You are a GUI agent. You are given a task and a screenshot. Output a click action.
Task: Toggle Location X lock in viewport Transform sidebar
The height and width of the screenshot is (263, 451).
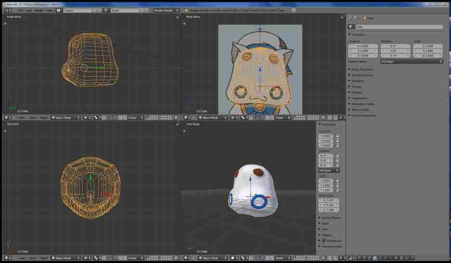click(337, 136)
